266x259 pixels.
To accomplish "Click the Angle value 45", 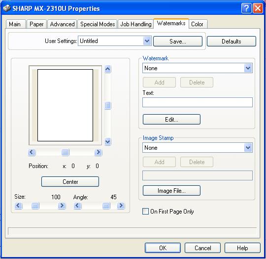I will (x=113, y=197).
